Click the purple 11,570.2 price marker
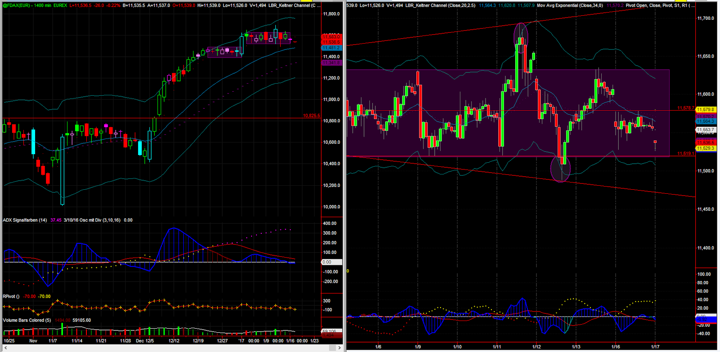The image size is (720, 352). coord(706,116)
